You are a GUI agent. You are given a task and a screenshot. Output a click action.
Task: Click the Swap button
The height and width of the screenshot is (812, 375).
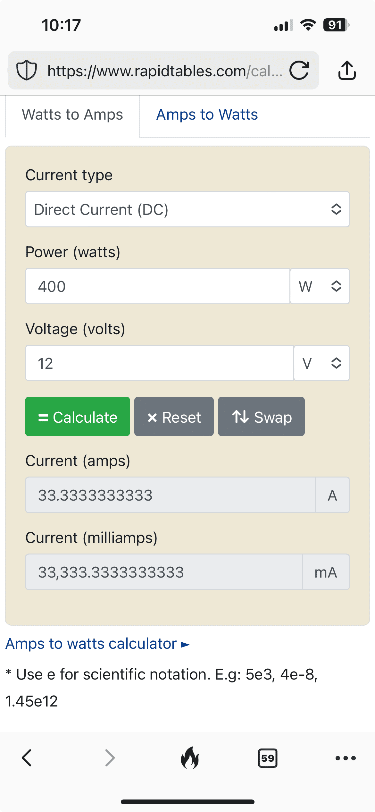click(x=261, y=416)
